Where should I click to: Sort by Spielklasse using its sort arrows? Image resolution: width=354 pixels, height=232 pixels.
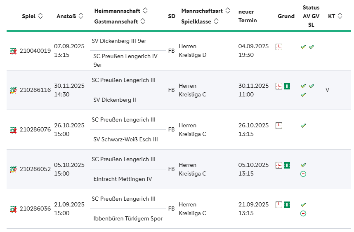(216, 21)
